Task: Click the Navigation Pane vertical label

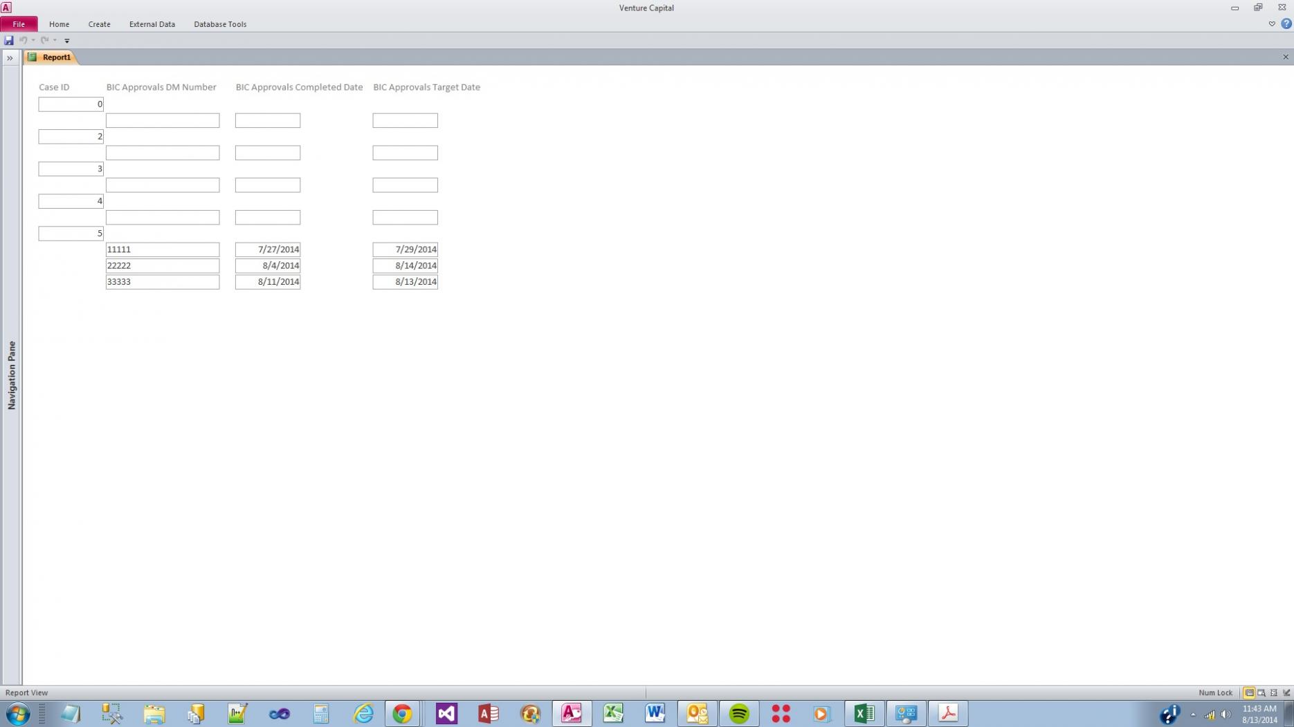Action: pyautogui.click(x=11, y=375)
